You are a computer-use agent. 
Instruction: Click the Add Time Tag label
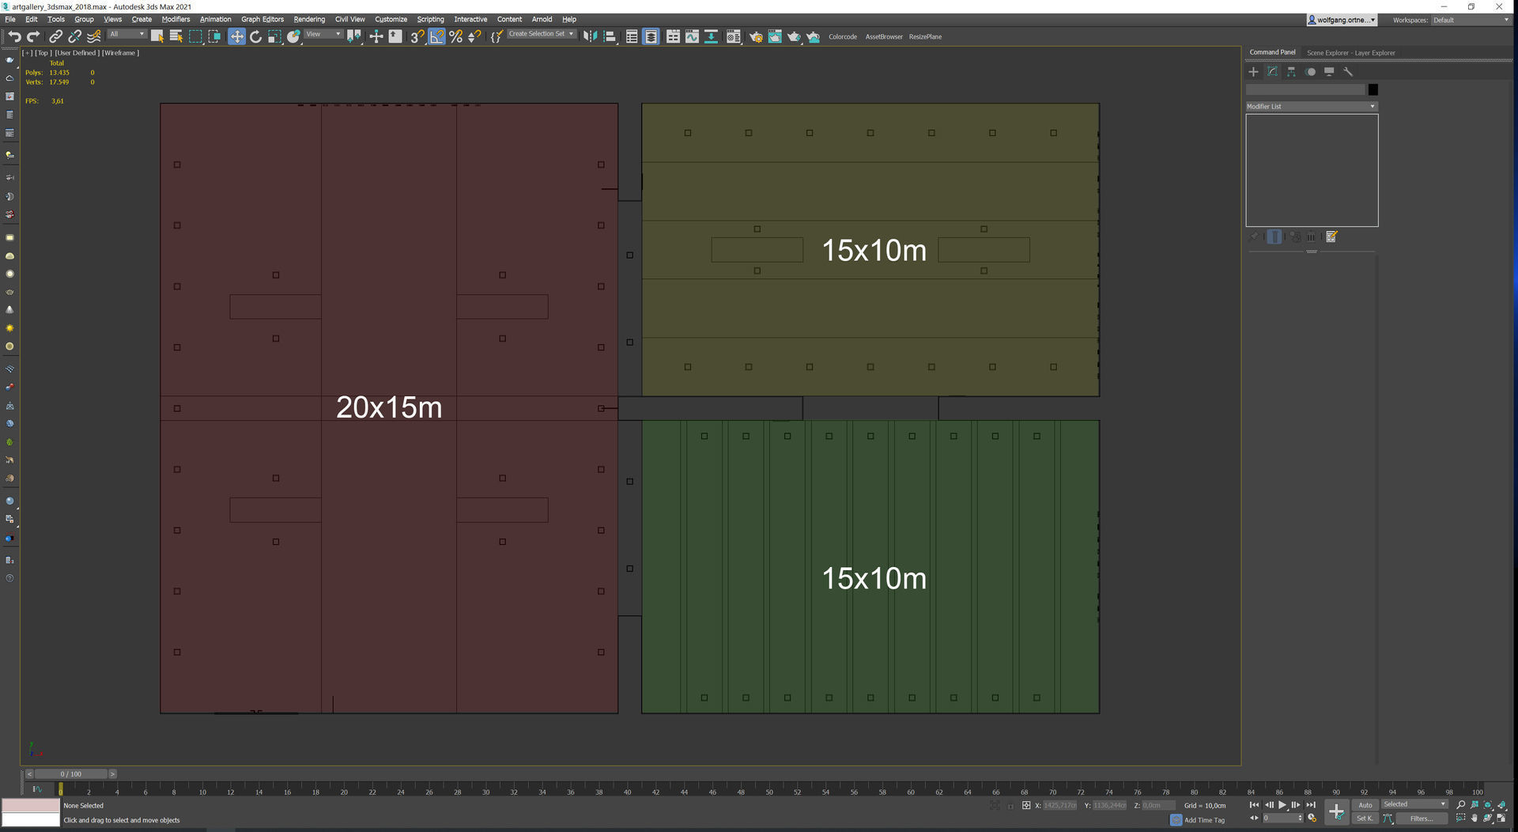pos(1204,820)
